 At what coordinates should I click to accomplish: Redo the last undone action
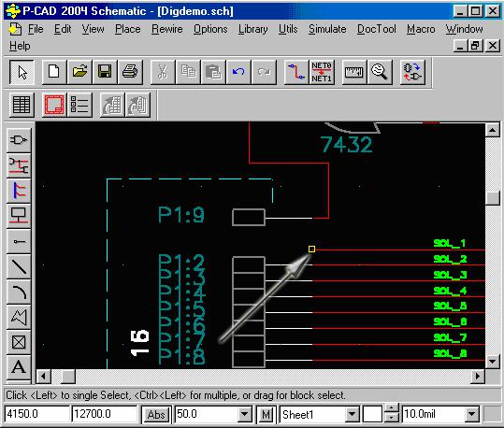(264, 72)
